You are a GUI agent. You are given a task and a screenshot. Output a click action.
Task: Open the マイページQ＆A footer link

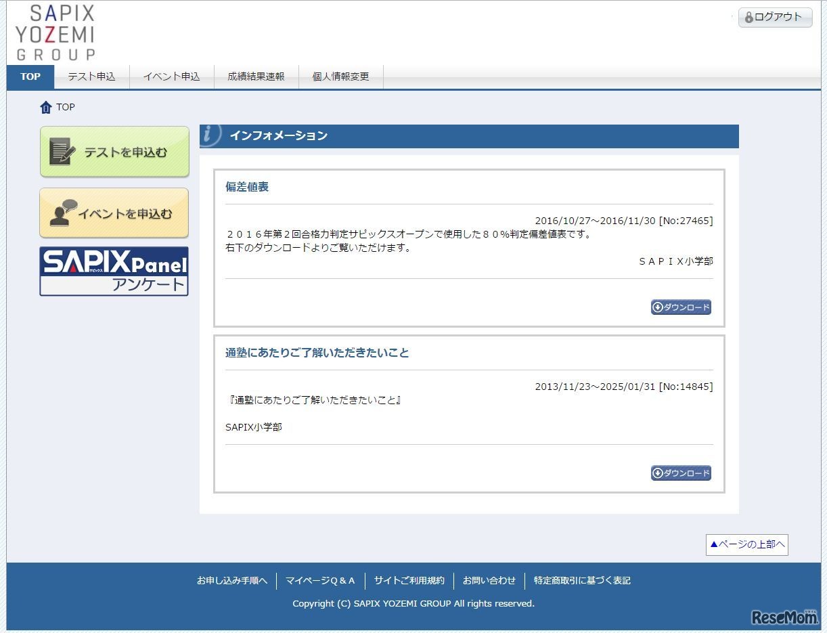[x=321, y=580]
